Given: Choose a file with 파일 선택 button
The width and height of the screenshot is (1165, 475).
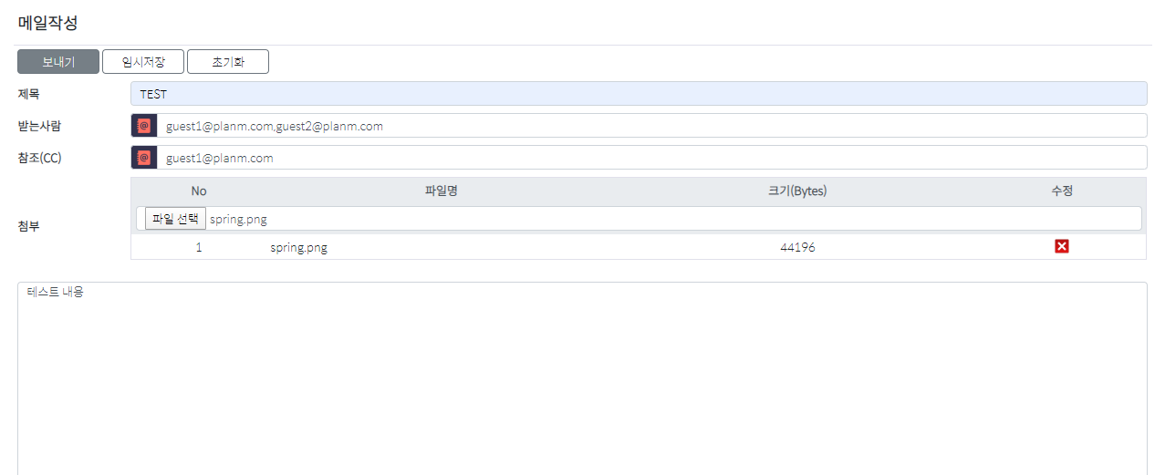Looking at the screenshot, I should 175,219.
